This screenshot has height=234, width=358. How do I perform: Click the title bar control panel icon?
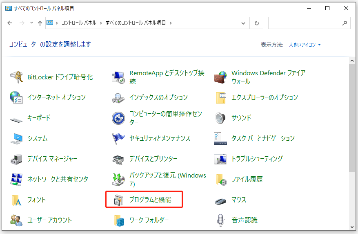tap(9, 9)
